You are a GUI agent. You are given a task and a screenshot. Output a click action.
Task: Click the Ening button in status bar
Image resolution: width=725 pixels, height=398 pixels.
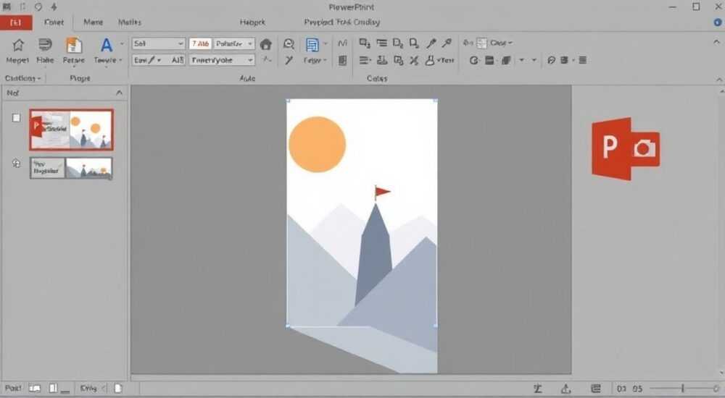tap(88, 389)
